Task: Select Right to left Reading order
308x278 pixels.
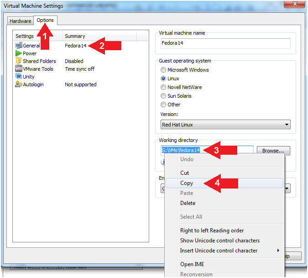Action: coord(224,231)
